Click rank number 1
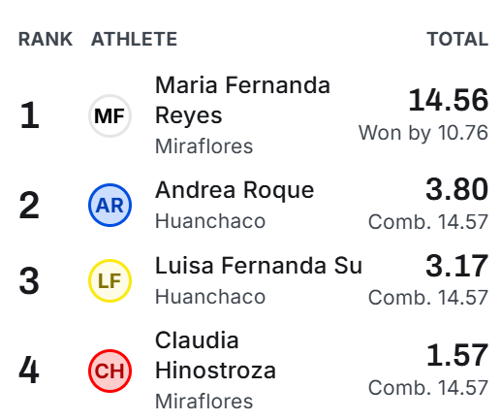501x420 pixels. 29,115
